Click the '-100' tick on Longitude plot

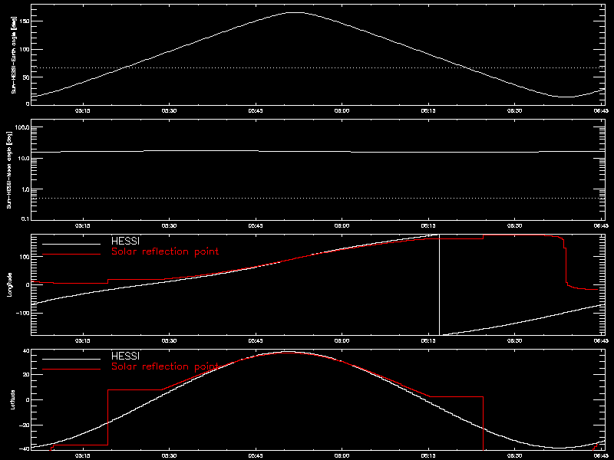tap(22, 314)
